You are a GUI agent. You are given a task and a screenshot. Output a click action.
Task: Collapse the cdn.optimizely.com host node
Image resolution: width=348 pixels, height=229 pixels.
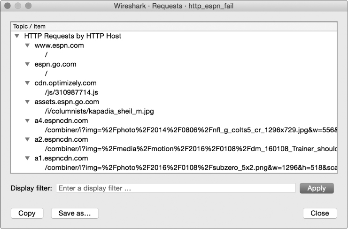point(27,83)
